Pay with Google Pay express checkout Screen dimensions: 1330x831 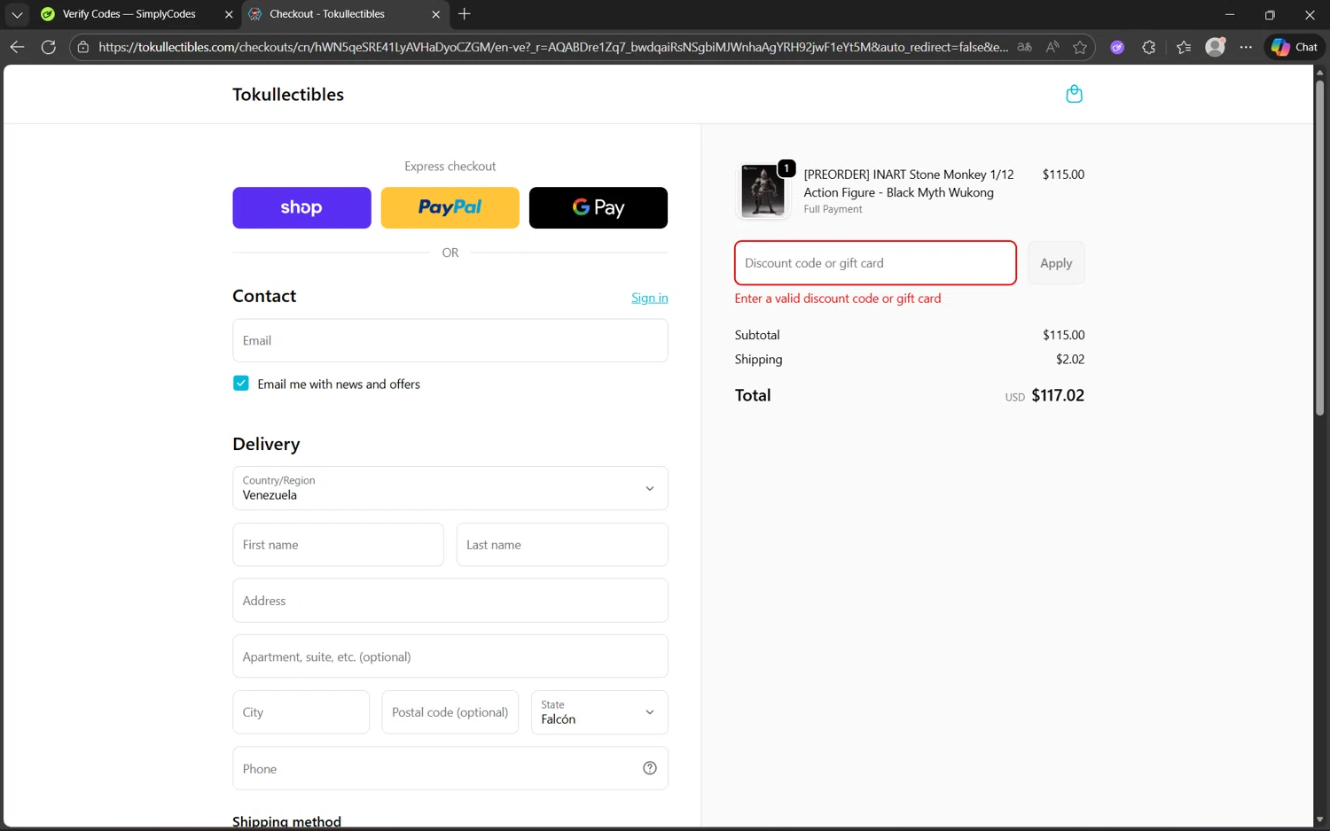598,207
